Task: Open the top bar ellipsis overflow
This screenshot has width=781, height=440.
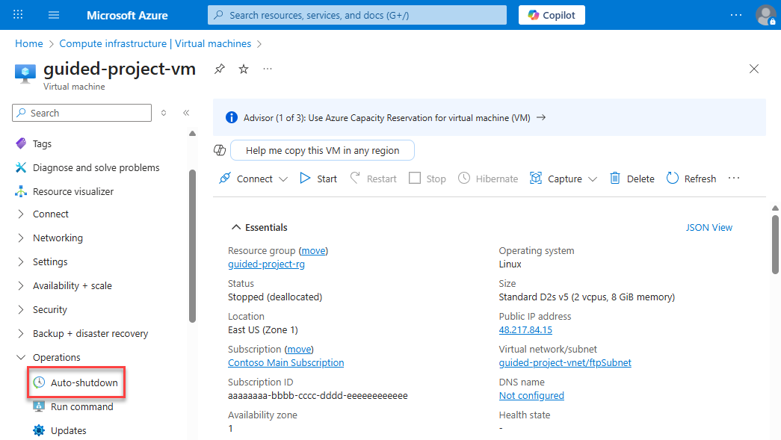Action: pyautogui.click(x=735, y=15)
